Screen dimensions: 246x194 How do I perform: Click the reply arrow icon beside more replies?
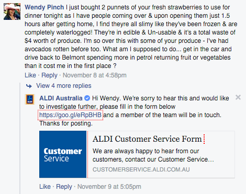[x=29, y=86]
